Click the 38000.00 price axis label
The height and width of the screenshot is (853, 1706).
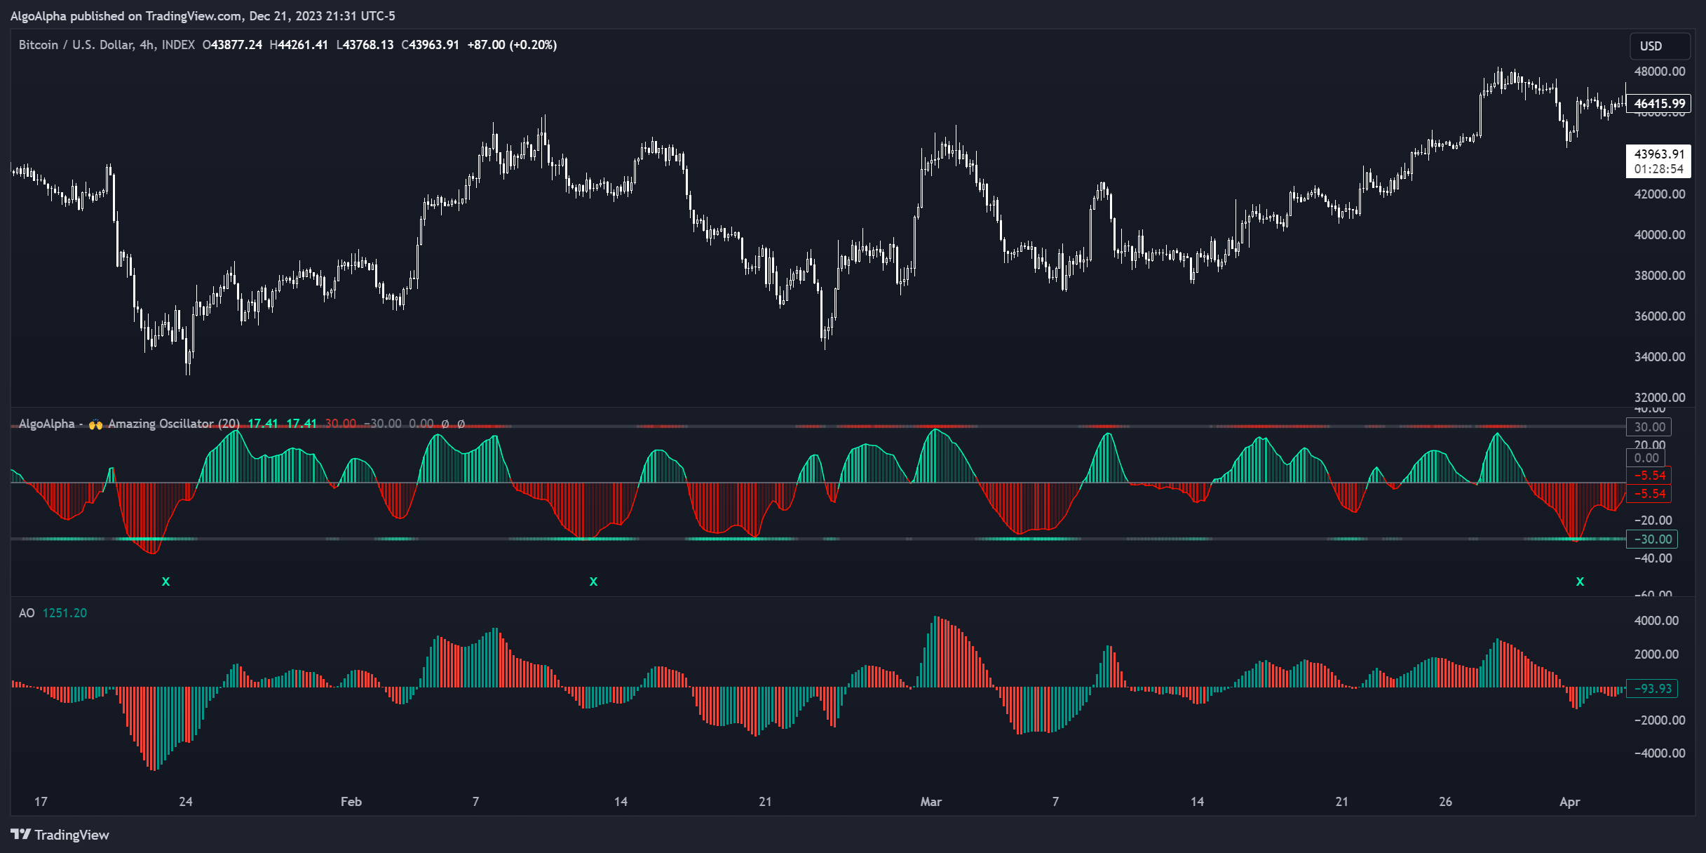(1659, 276)
